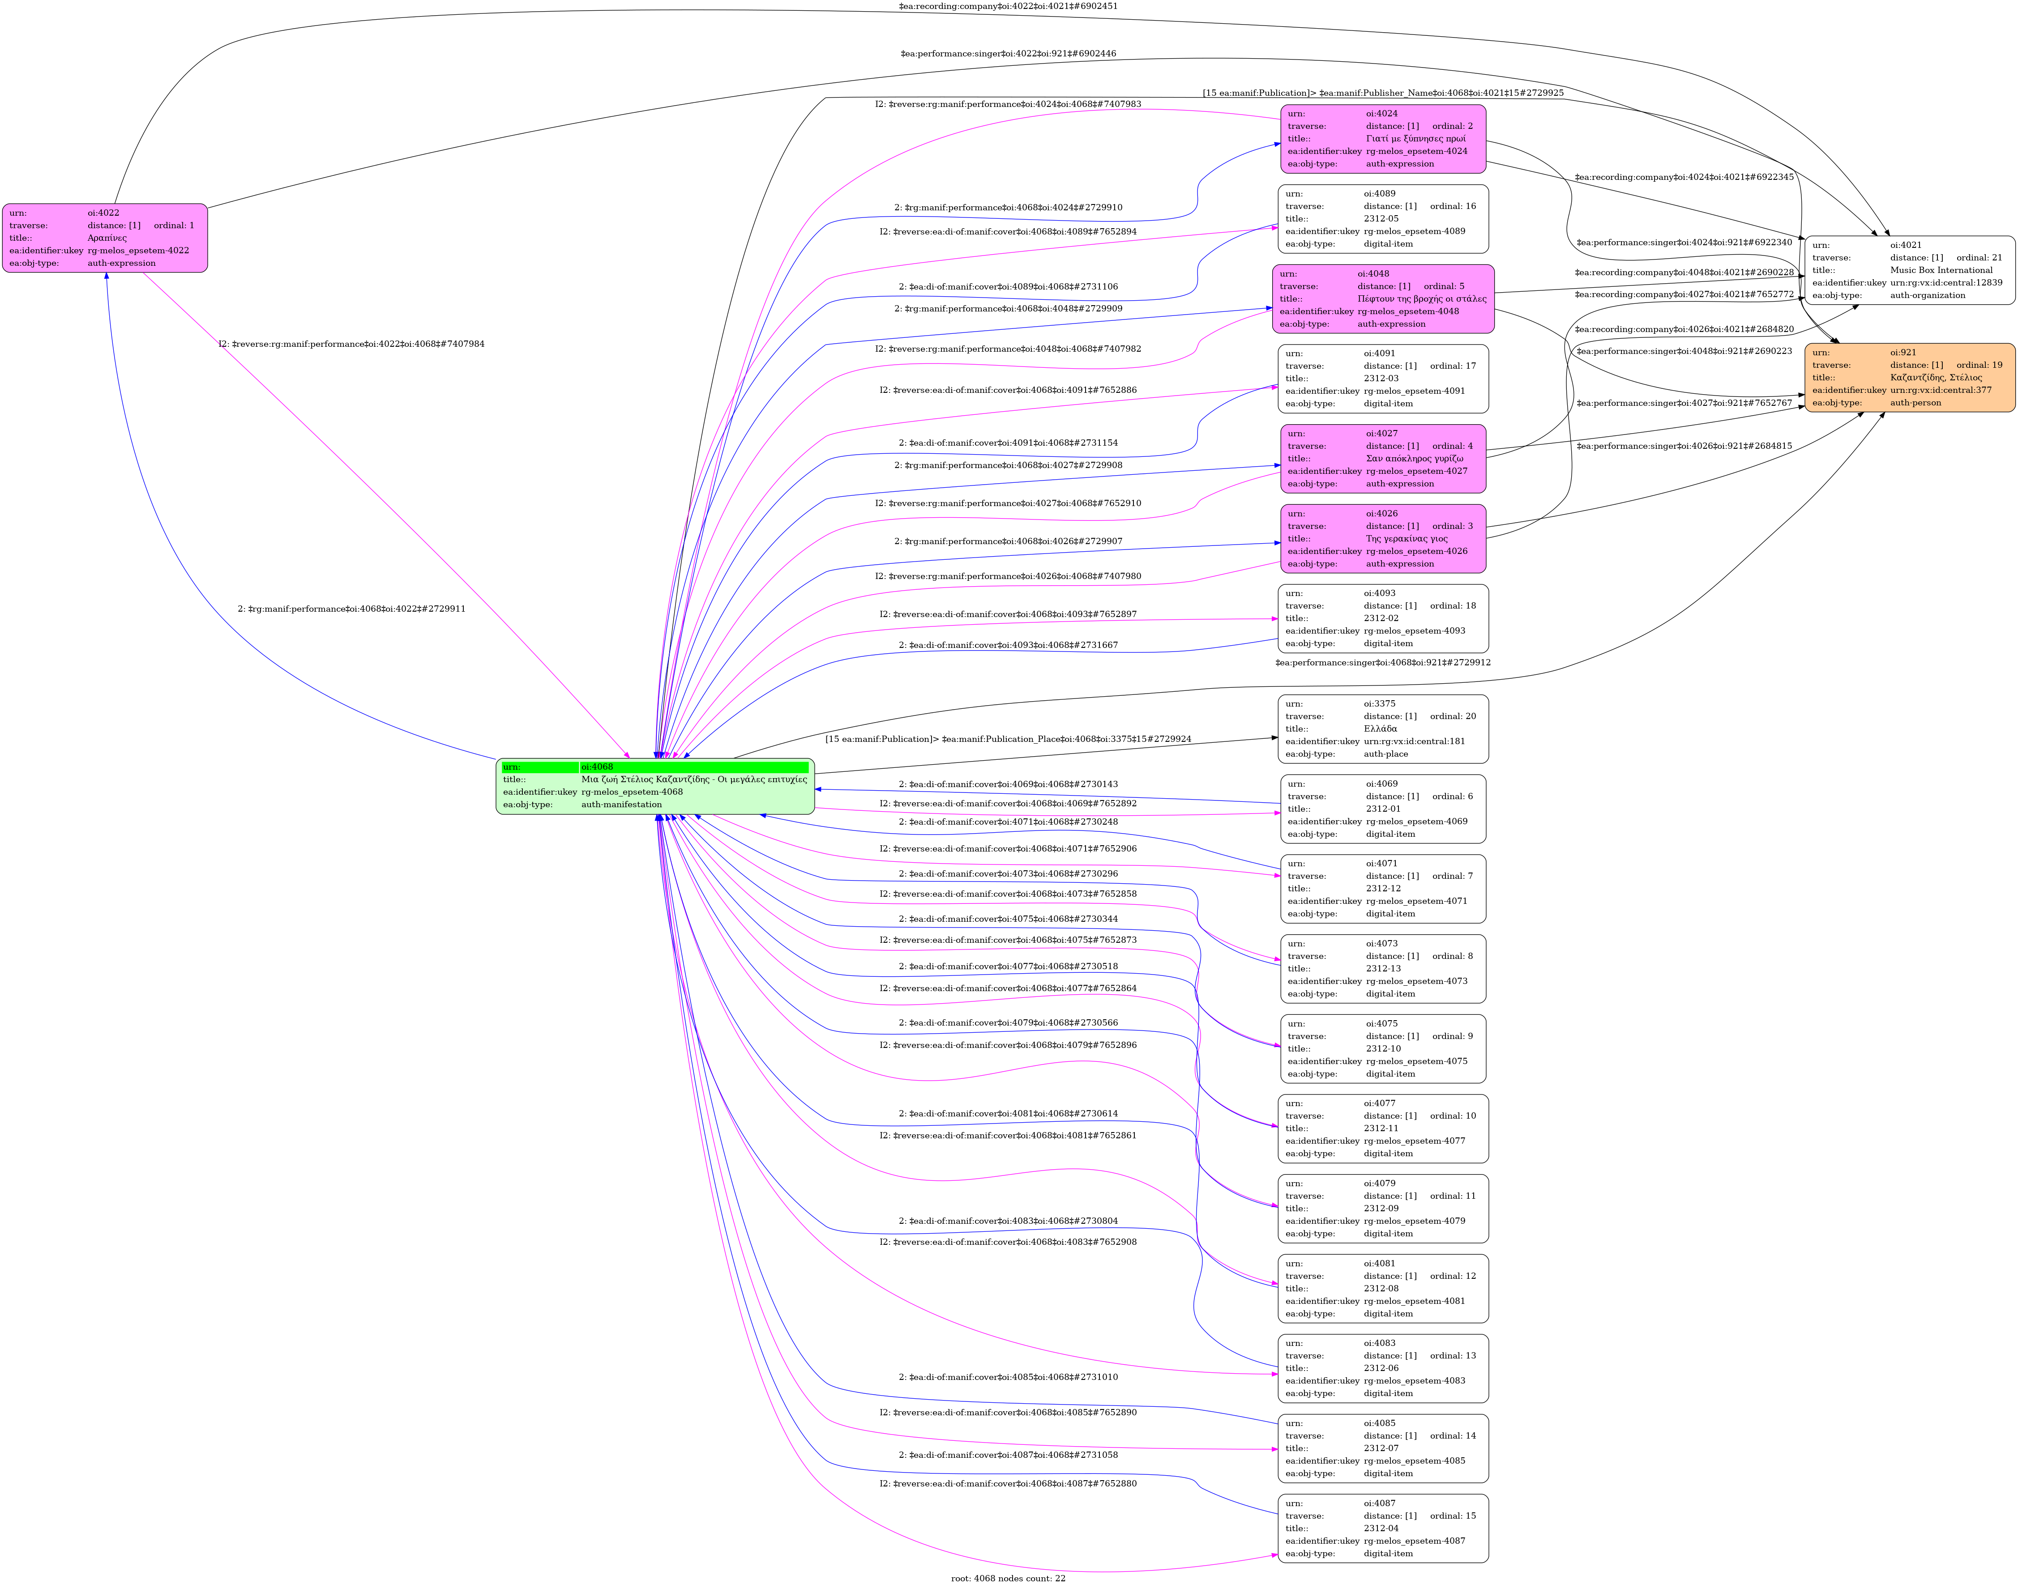
Task: Click edge label ea:performance:singer oi:4068 oi:921
Action: pos(1382,663)
